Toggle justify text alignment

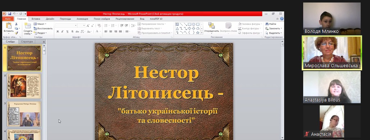click(x=120, y=31)
